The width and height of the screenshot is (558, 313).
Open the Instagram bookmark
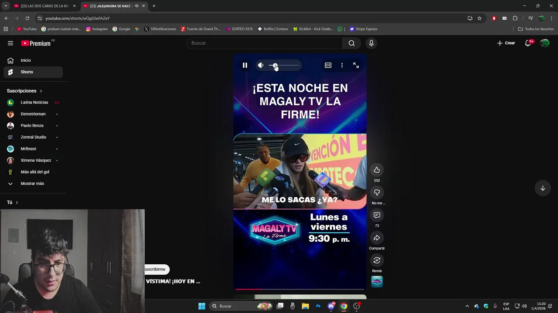(x=97, y=29)
